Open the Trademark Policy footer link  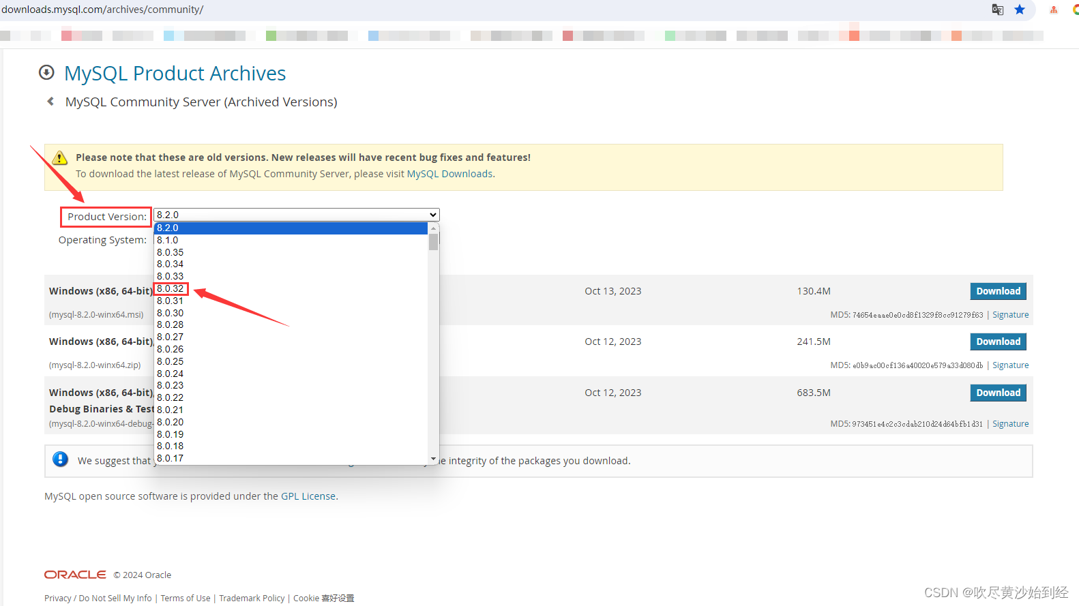point(252,598)
